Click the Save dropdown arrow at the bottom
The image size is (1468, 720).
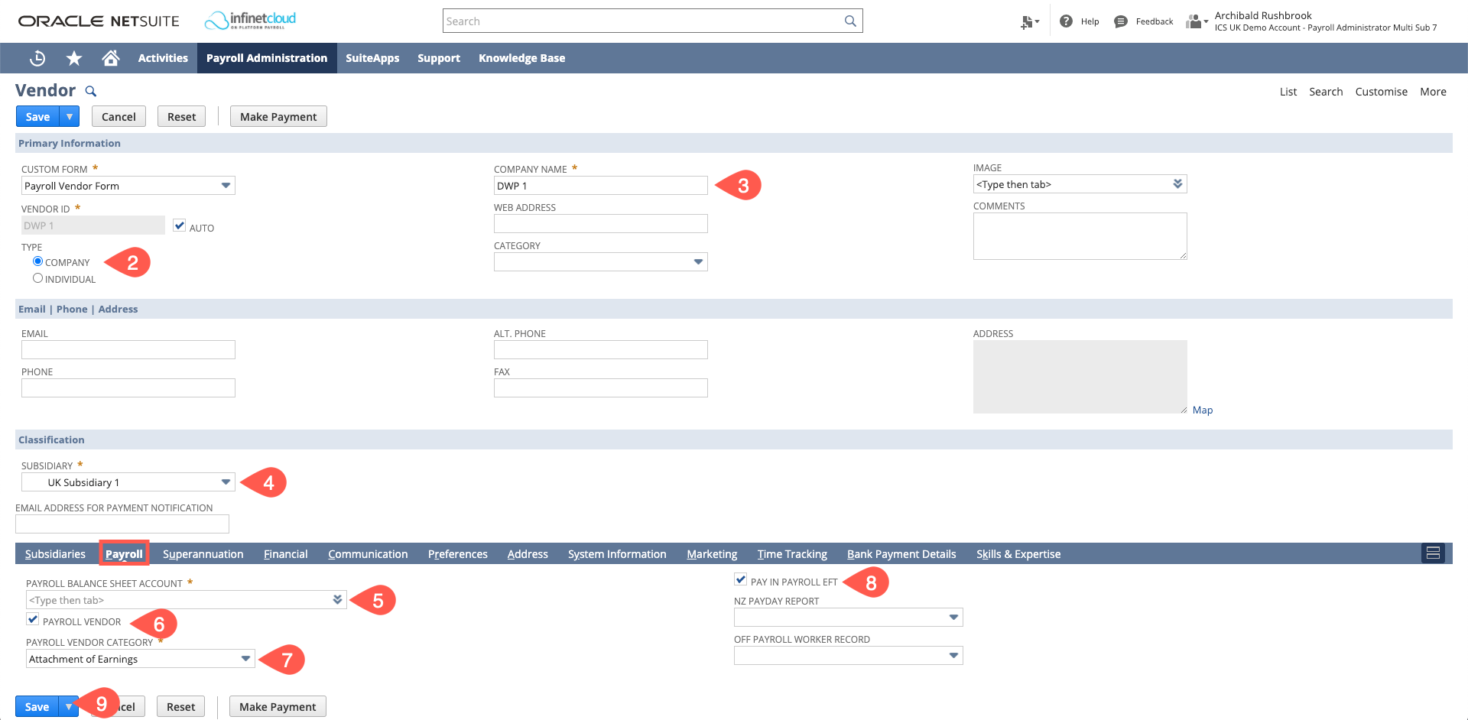pyautogui.click(x=69, y=706)
